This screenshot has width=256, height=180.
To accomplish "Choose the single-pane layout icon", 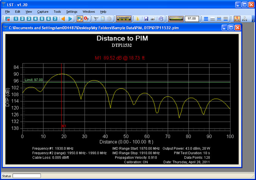I will click(206, 19).
